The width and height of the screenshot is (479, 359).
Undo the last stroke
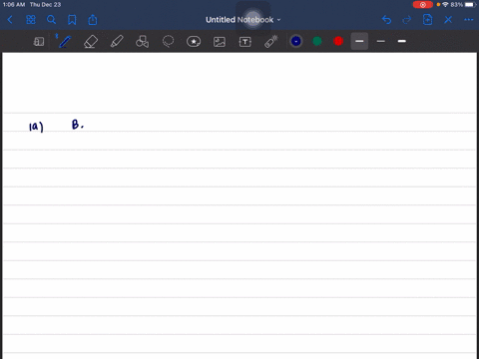(x=386, y=20)
